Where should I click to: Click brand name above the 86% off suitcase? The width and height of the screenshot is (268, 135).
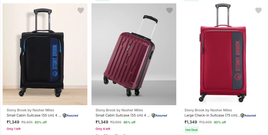pos(119,110)
